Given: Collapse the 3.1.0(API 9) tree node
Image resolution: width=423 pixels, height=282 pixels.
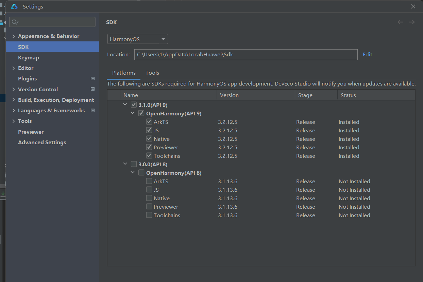Looking at the screenshot, I should pos(125,105).
